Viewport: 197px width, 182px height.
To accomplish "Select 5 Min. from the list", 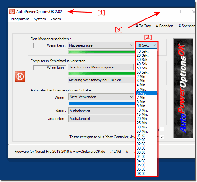I will [x=147, y=89].
